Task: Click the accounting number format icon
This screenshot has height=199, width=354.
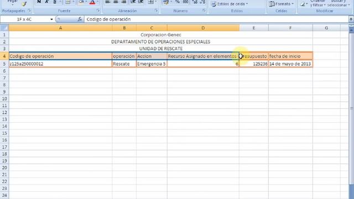Action: point(166,2)
